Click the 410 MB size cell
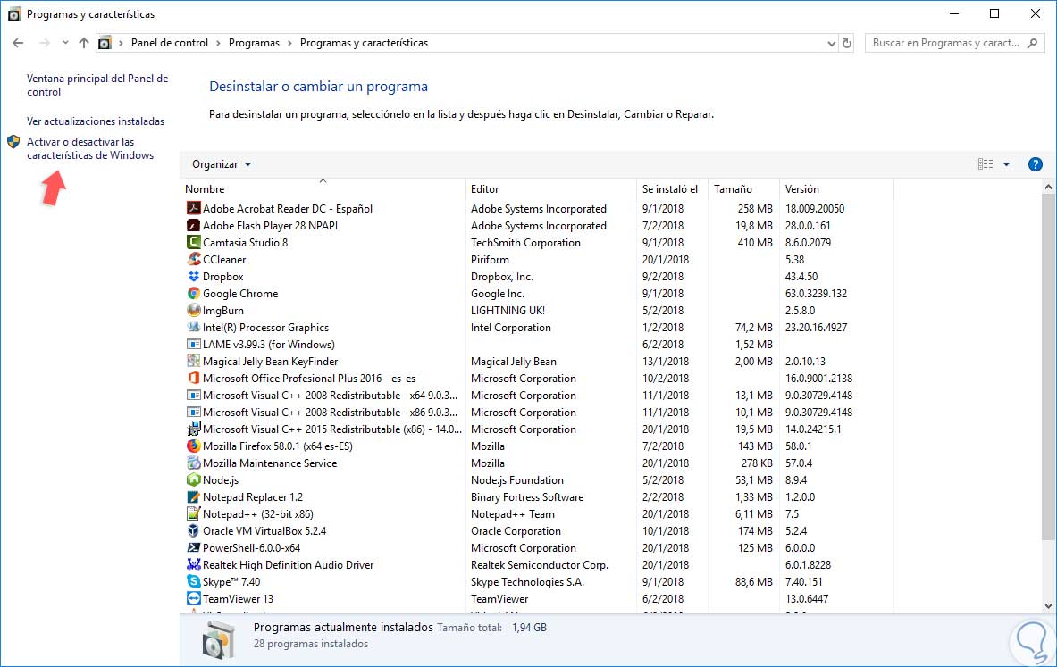Image resolution: width=1057 pixels, height=667 pixels. [x=755, y=243]
